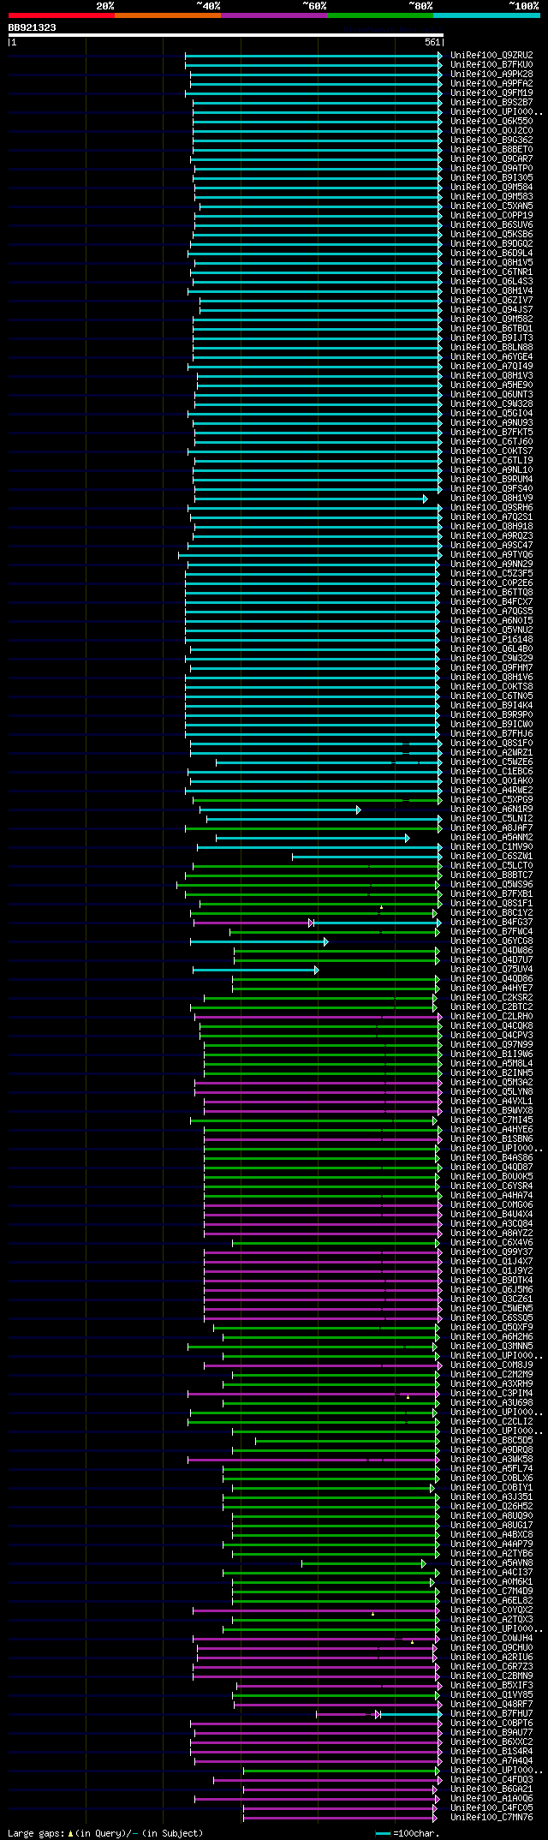Select hit label UniRef100_Q5M3A2

pos(491,1082)
